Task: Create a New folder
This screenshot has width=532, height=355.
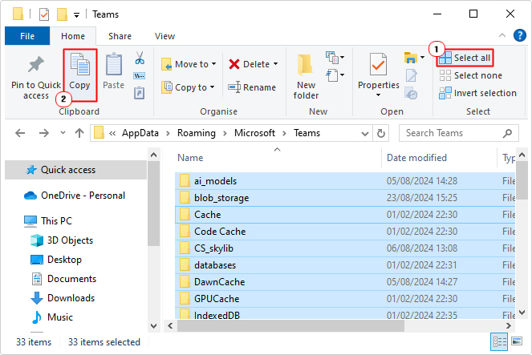Action: click(x=306, y=77)
